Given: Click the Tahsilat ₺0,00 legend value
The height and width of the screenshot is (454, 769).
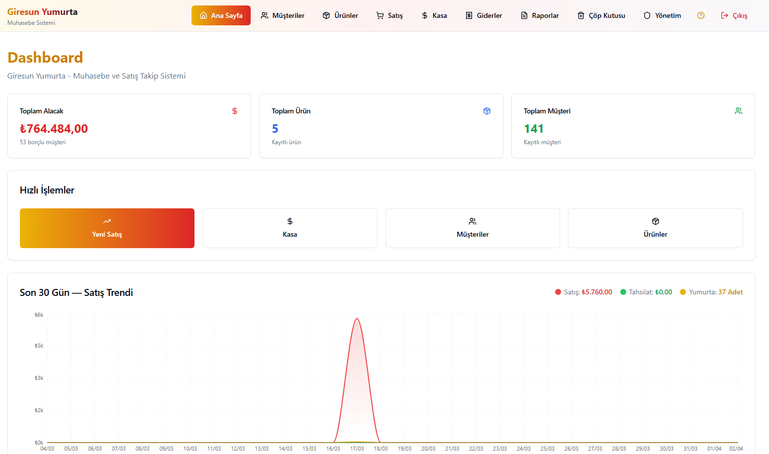Looking at the screenshot, I should pyautogui.click(x=664, y=292).
